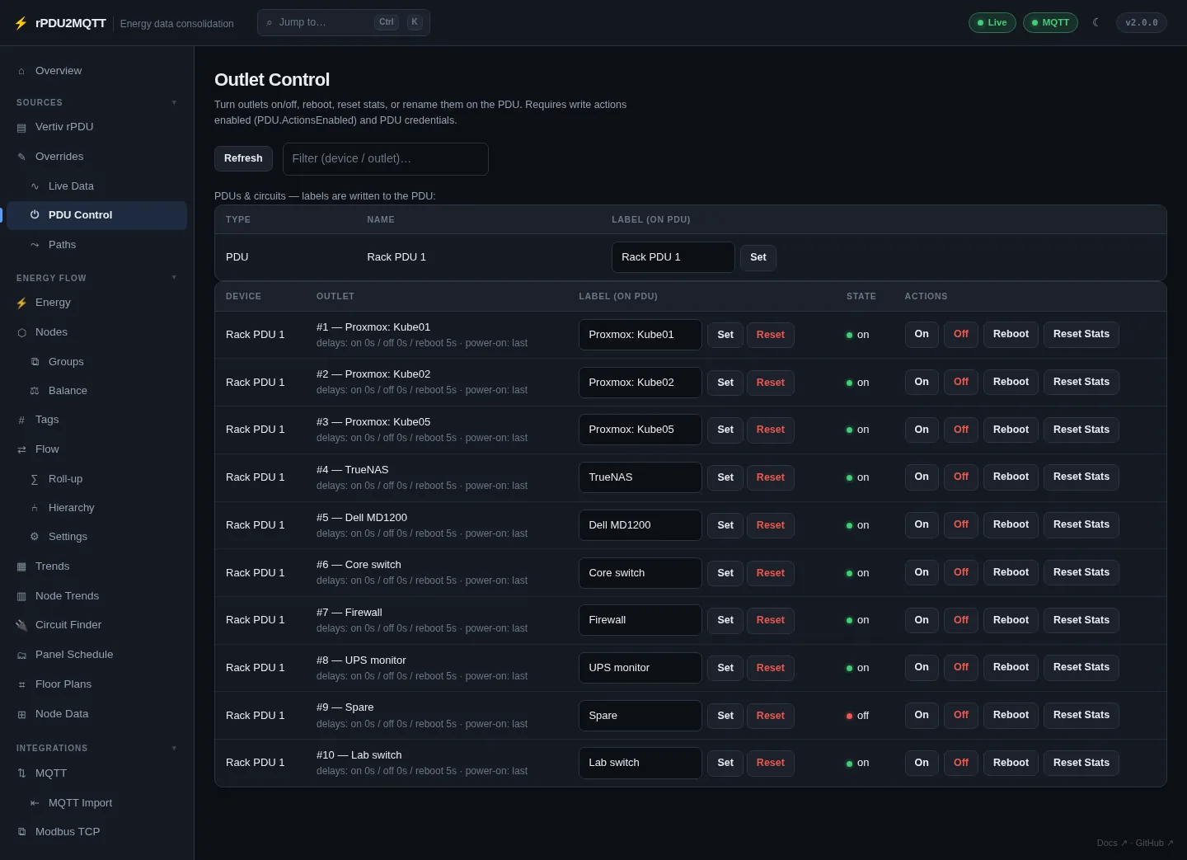Screen dimensions: 1187x860
Task: Click the Modbus TCP icon
Action: pyautogui.click(x=21, y=832)
